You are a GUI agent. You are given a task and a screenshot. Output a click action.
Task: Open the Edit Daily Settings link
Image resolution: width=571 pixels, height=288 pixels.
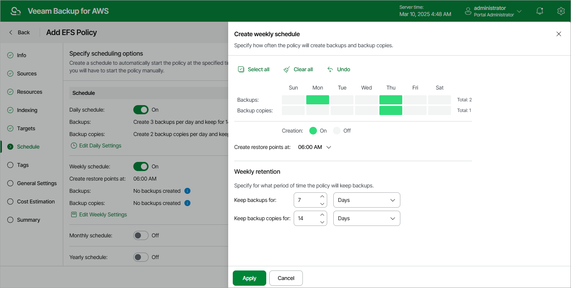pyautogui.click(x=100, y=146)
